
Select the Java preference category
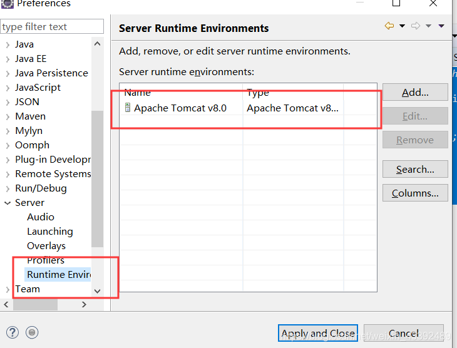click(24, 44)
